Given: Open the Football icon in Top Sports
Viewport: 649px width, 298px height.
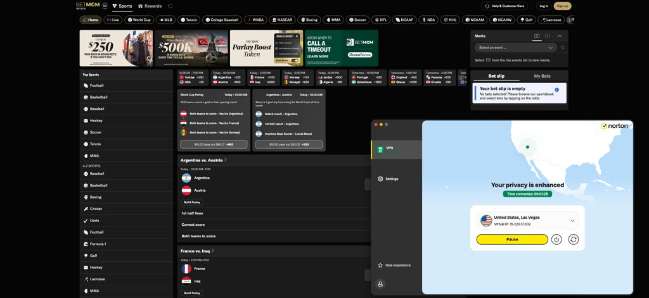Looking at the screenshot, I should point(86,85).
